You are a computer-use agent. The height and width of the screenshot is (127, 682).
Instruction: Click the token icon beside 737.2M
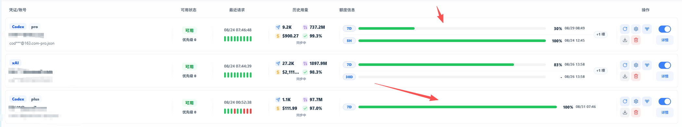pos(305,27)
